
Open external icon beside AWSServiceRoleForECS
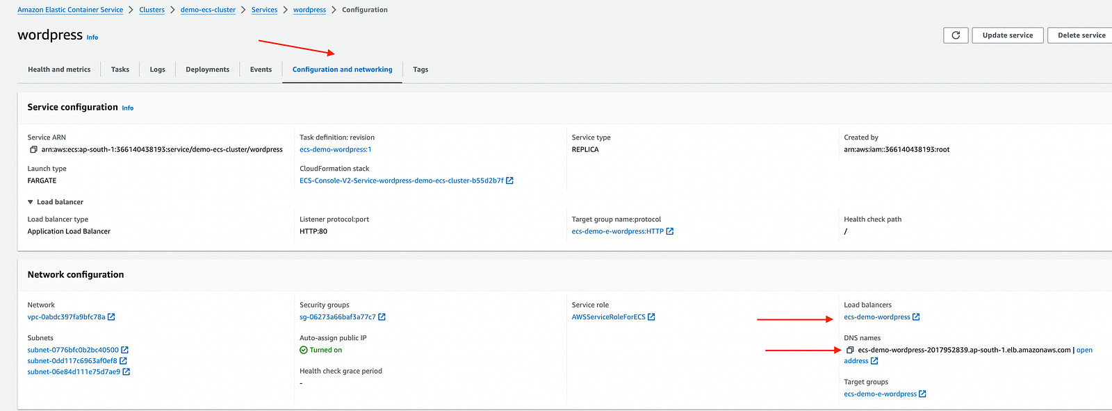click(x=651, y=317)
